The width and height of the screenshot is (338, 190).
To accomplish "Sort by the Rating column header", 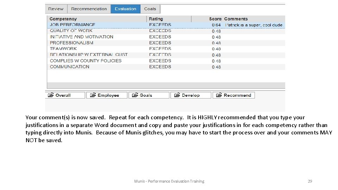I will click(x=169, y=19).
